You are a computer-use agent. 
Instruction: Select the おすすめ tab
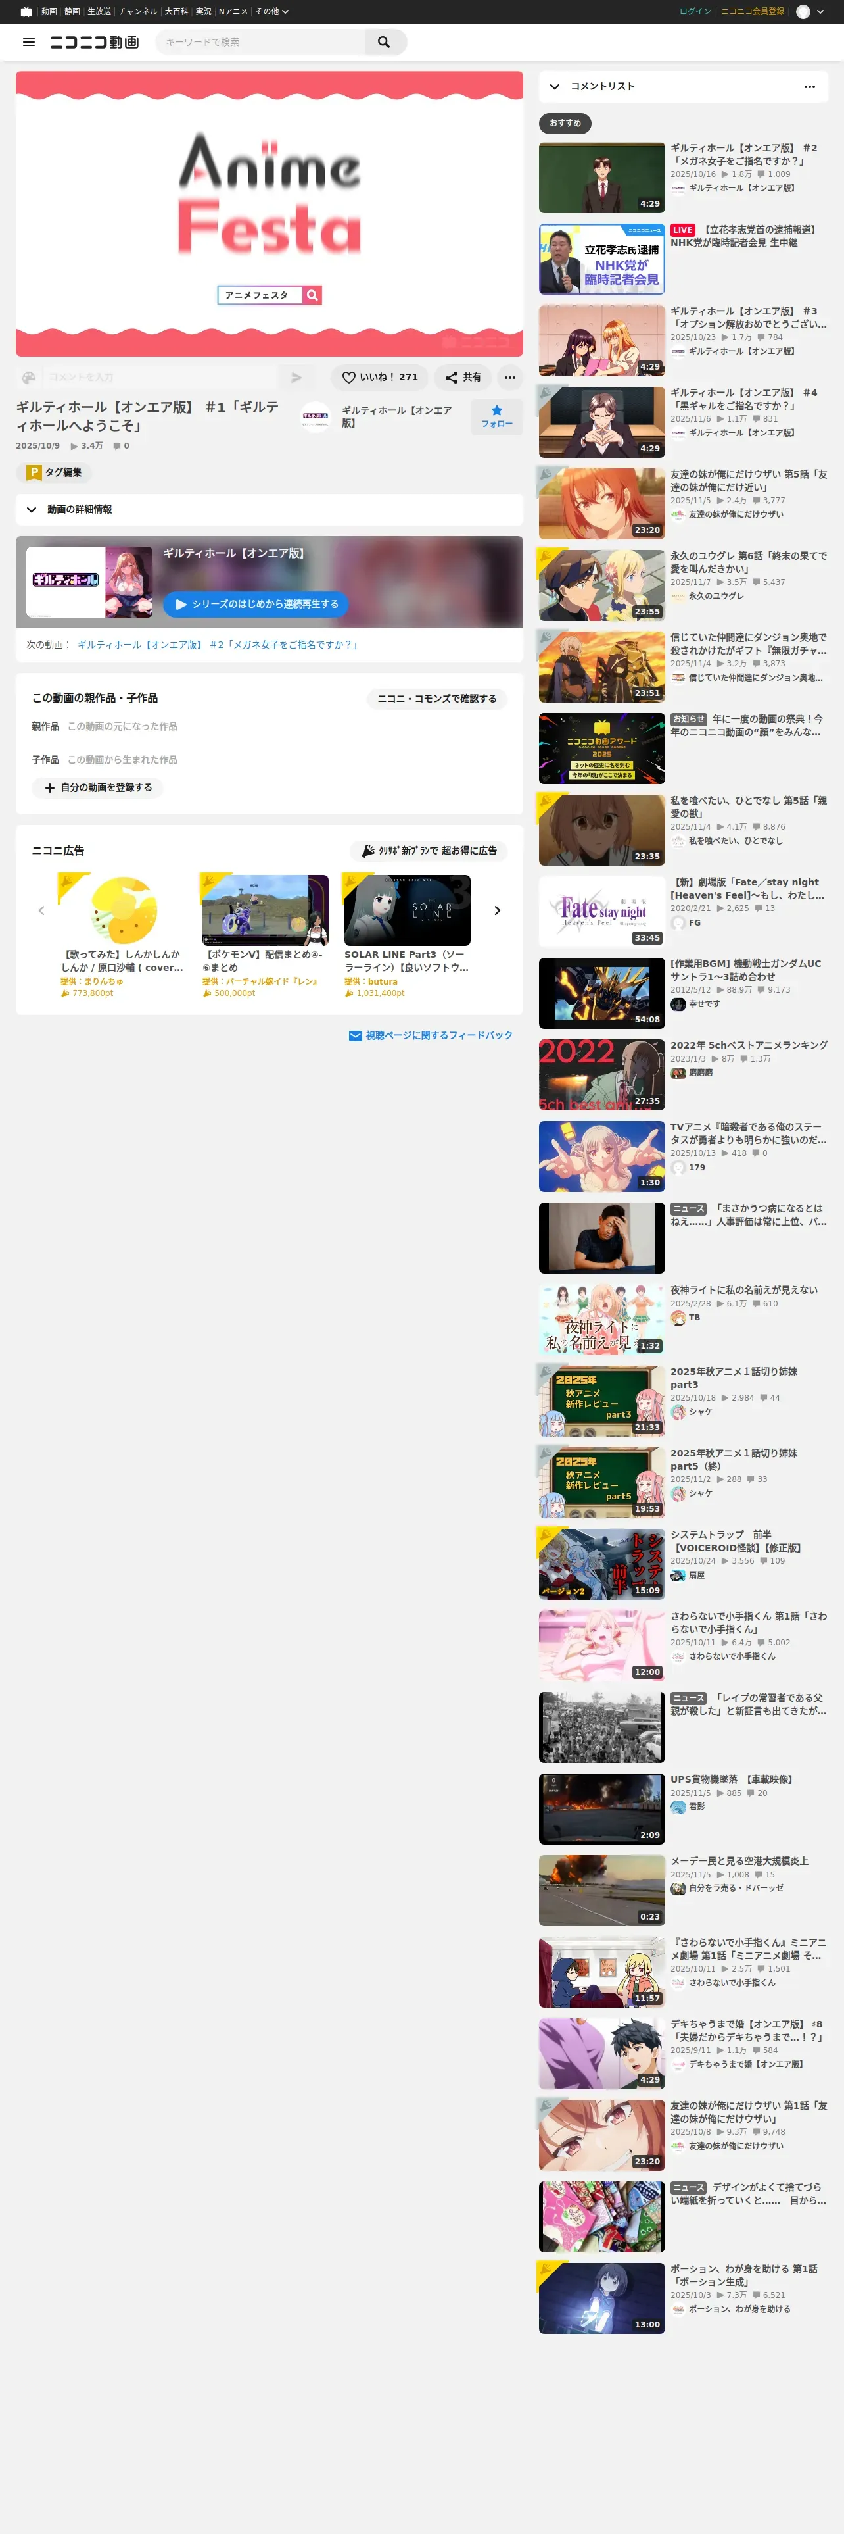pos(565,123)
